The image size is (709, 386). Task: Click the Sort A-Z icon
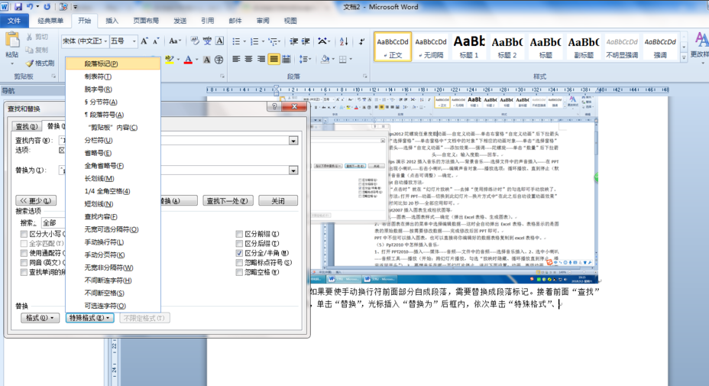pyautogui.click(x=344, y=41)
